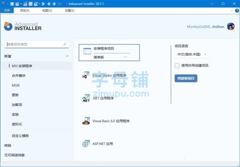Click the .NET 应用程序 icon
Viewport: 240px width, 167px height.
click(x=86, y=98)
